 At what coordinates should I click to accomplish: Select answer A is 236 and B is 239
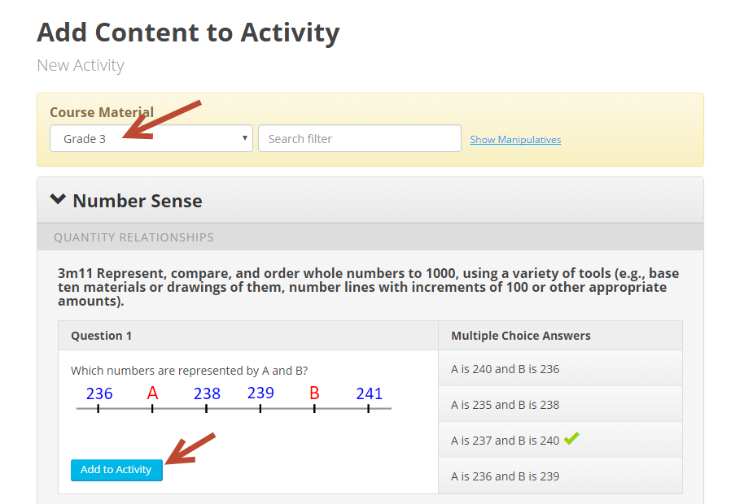(x=560, y=476)
